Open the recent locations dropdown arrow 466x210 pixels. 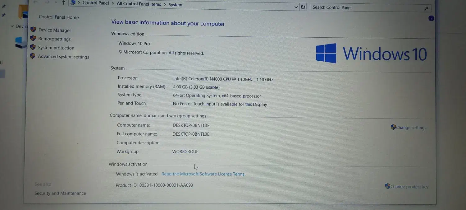tap(56, 2)
